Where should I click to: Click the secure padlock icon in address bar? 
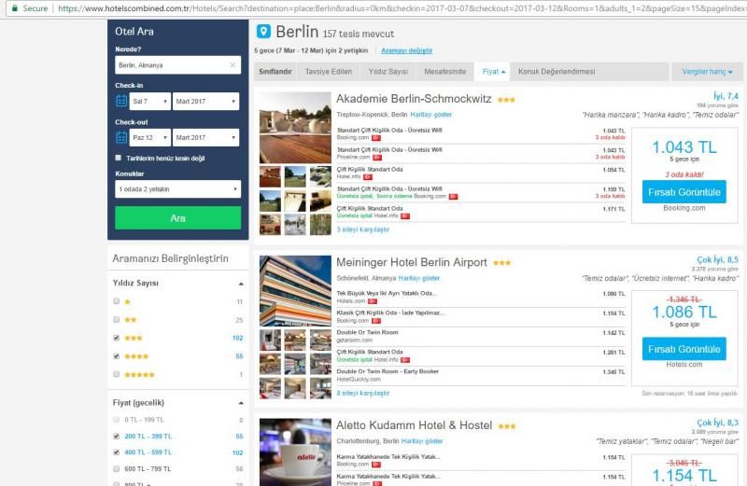point(13,7)
